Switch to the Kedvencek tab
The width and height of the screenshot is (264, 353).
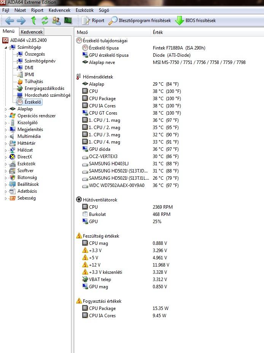pos(32,32)
